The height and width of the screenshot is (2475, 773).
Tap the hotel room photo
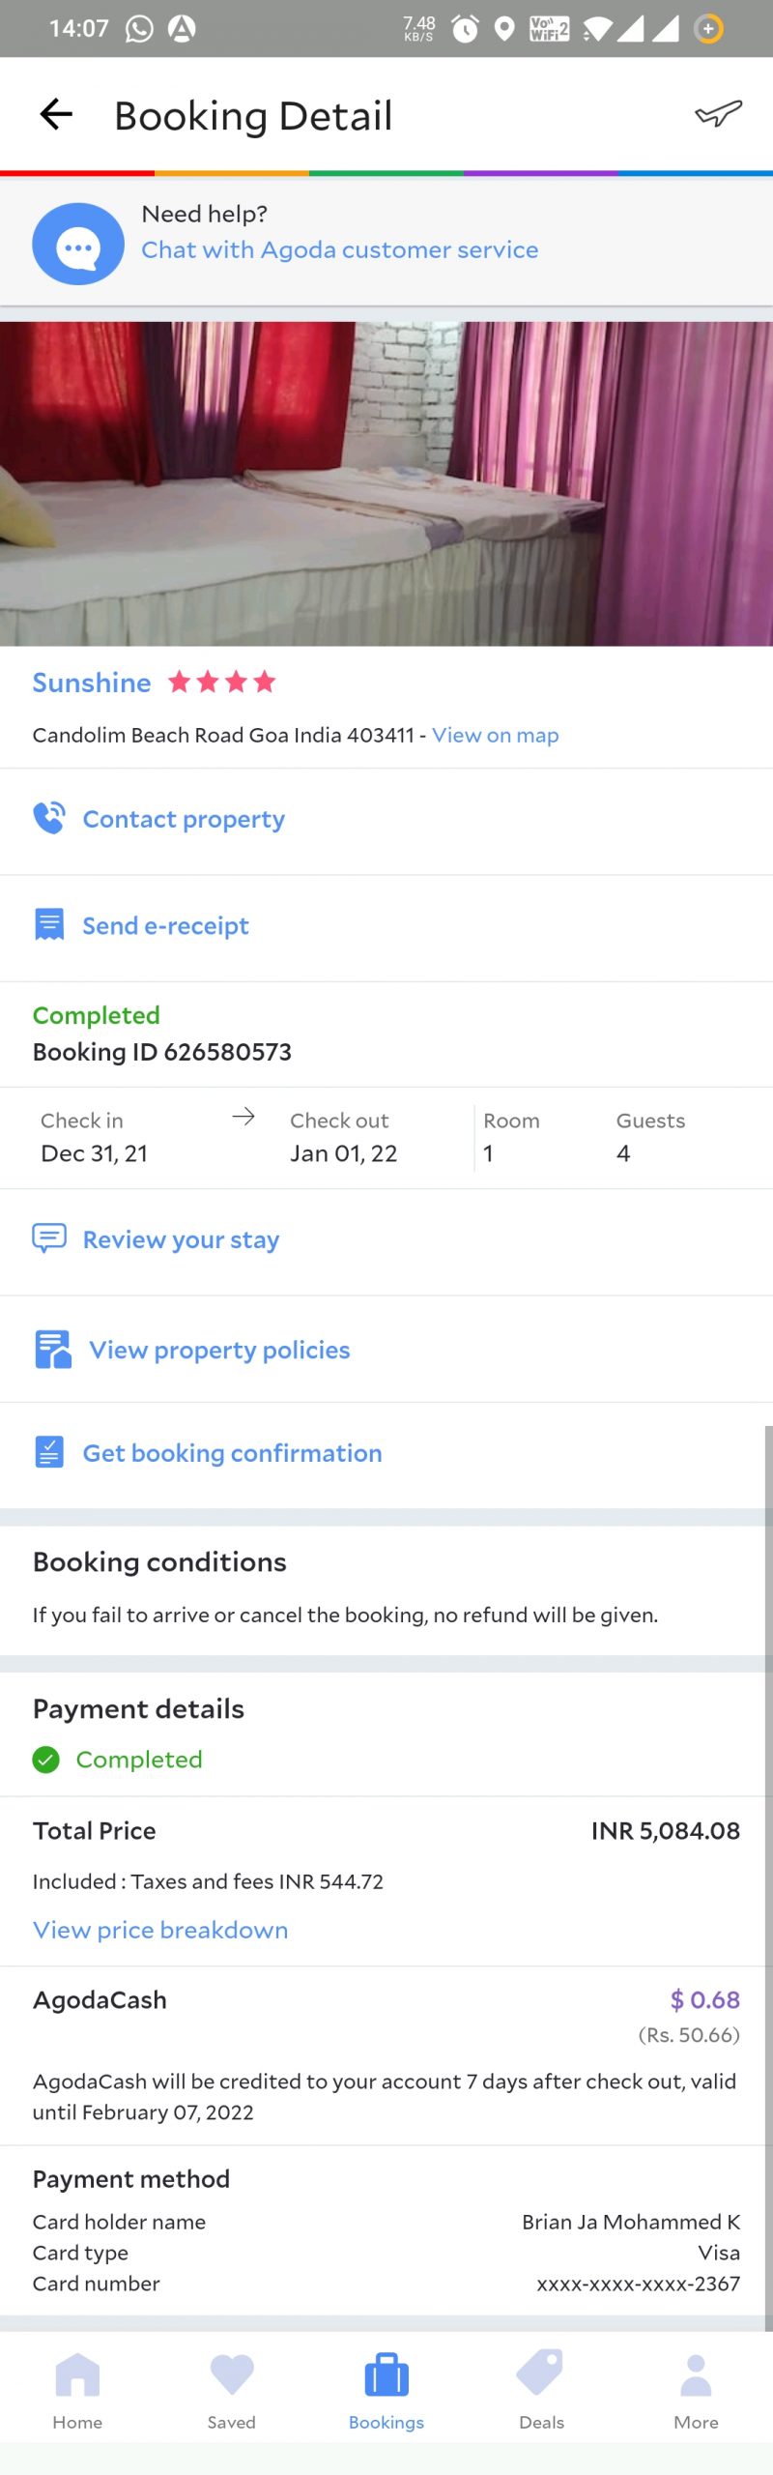point(386,483)
